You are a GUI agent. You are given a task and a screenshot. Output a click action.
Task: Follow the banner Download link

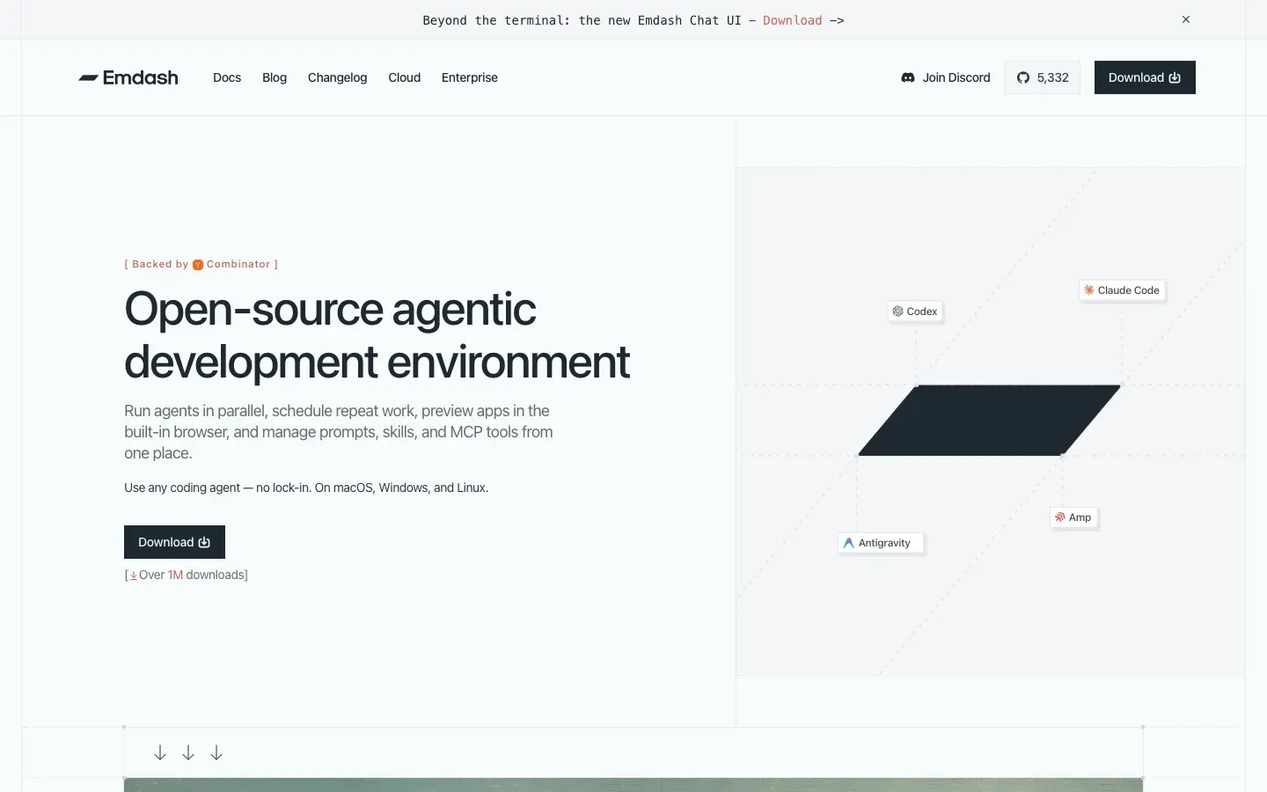pyautogui.click(x=792, y=20)
